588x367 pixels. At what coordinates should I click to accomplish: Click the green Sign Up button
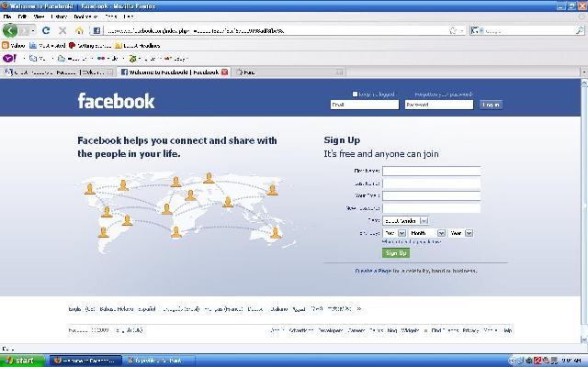coord(396,253)
